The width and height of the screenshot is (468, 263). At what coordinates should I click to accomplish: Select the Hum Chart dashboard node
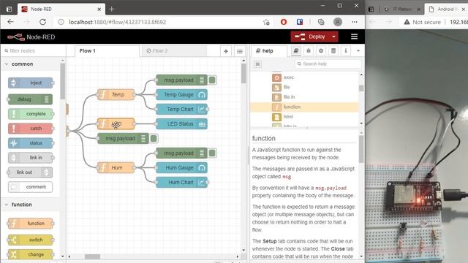[x=181, y=183]
